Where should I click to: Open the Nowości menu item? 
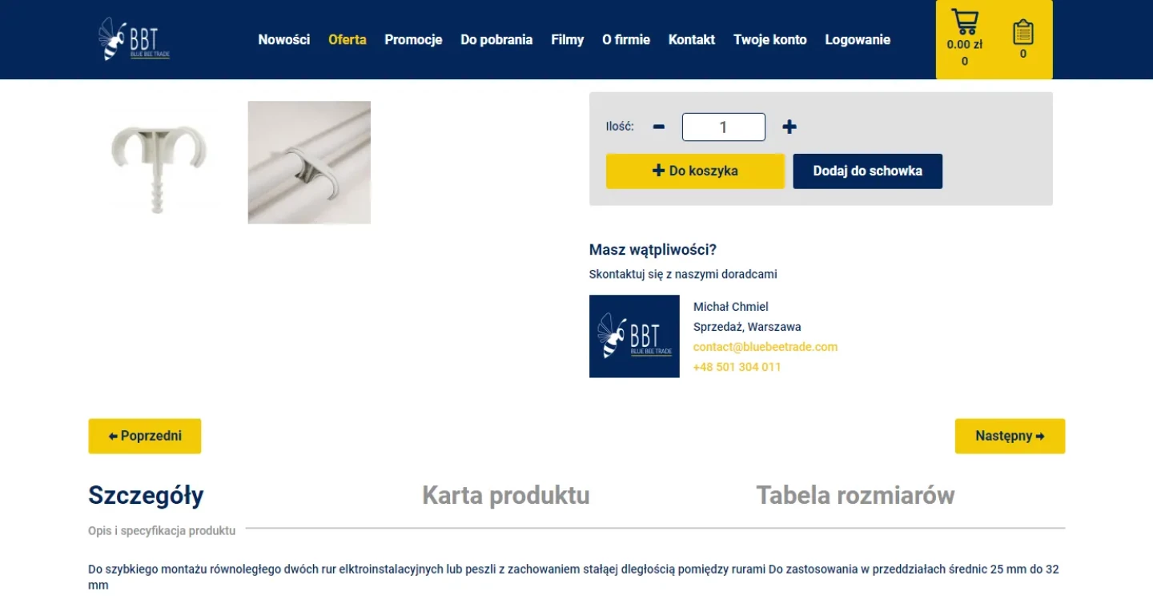click(283, 39)
